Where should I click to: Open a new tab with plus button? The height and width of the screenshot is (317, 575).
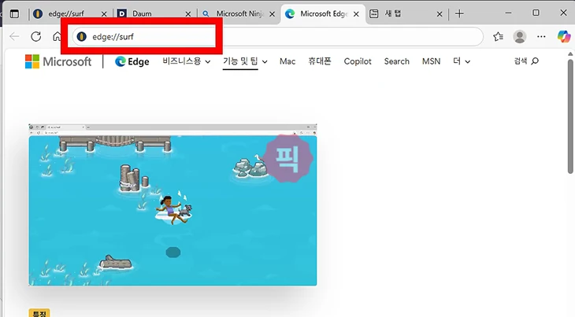459,14
